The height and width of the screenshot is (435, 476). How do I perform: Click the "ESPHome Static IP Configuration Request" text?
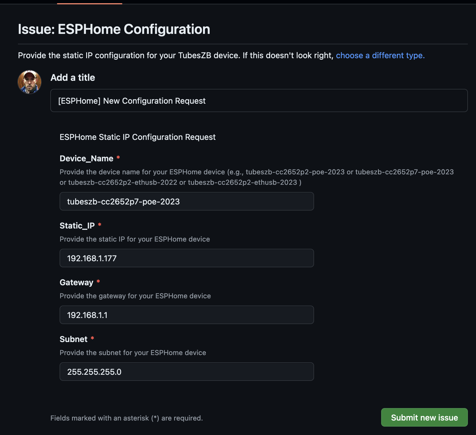click(137, 137)
